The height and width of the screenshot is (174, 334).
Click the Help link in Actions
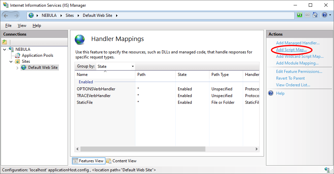[280, 93]
